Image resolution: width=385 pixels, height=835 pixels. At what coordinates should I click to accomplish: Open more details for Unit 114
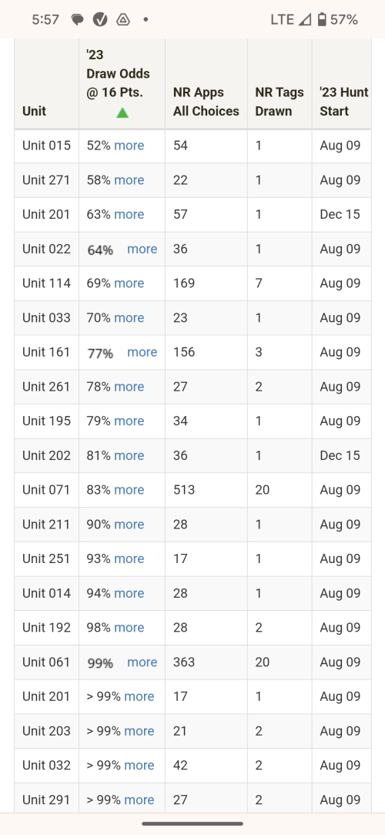point(129,283)
